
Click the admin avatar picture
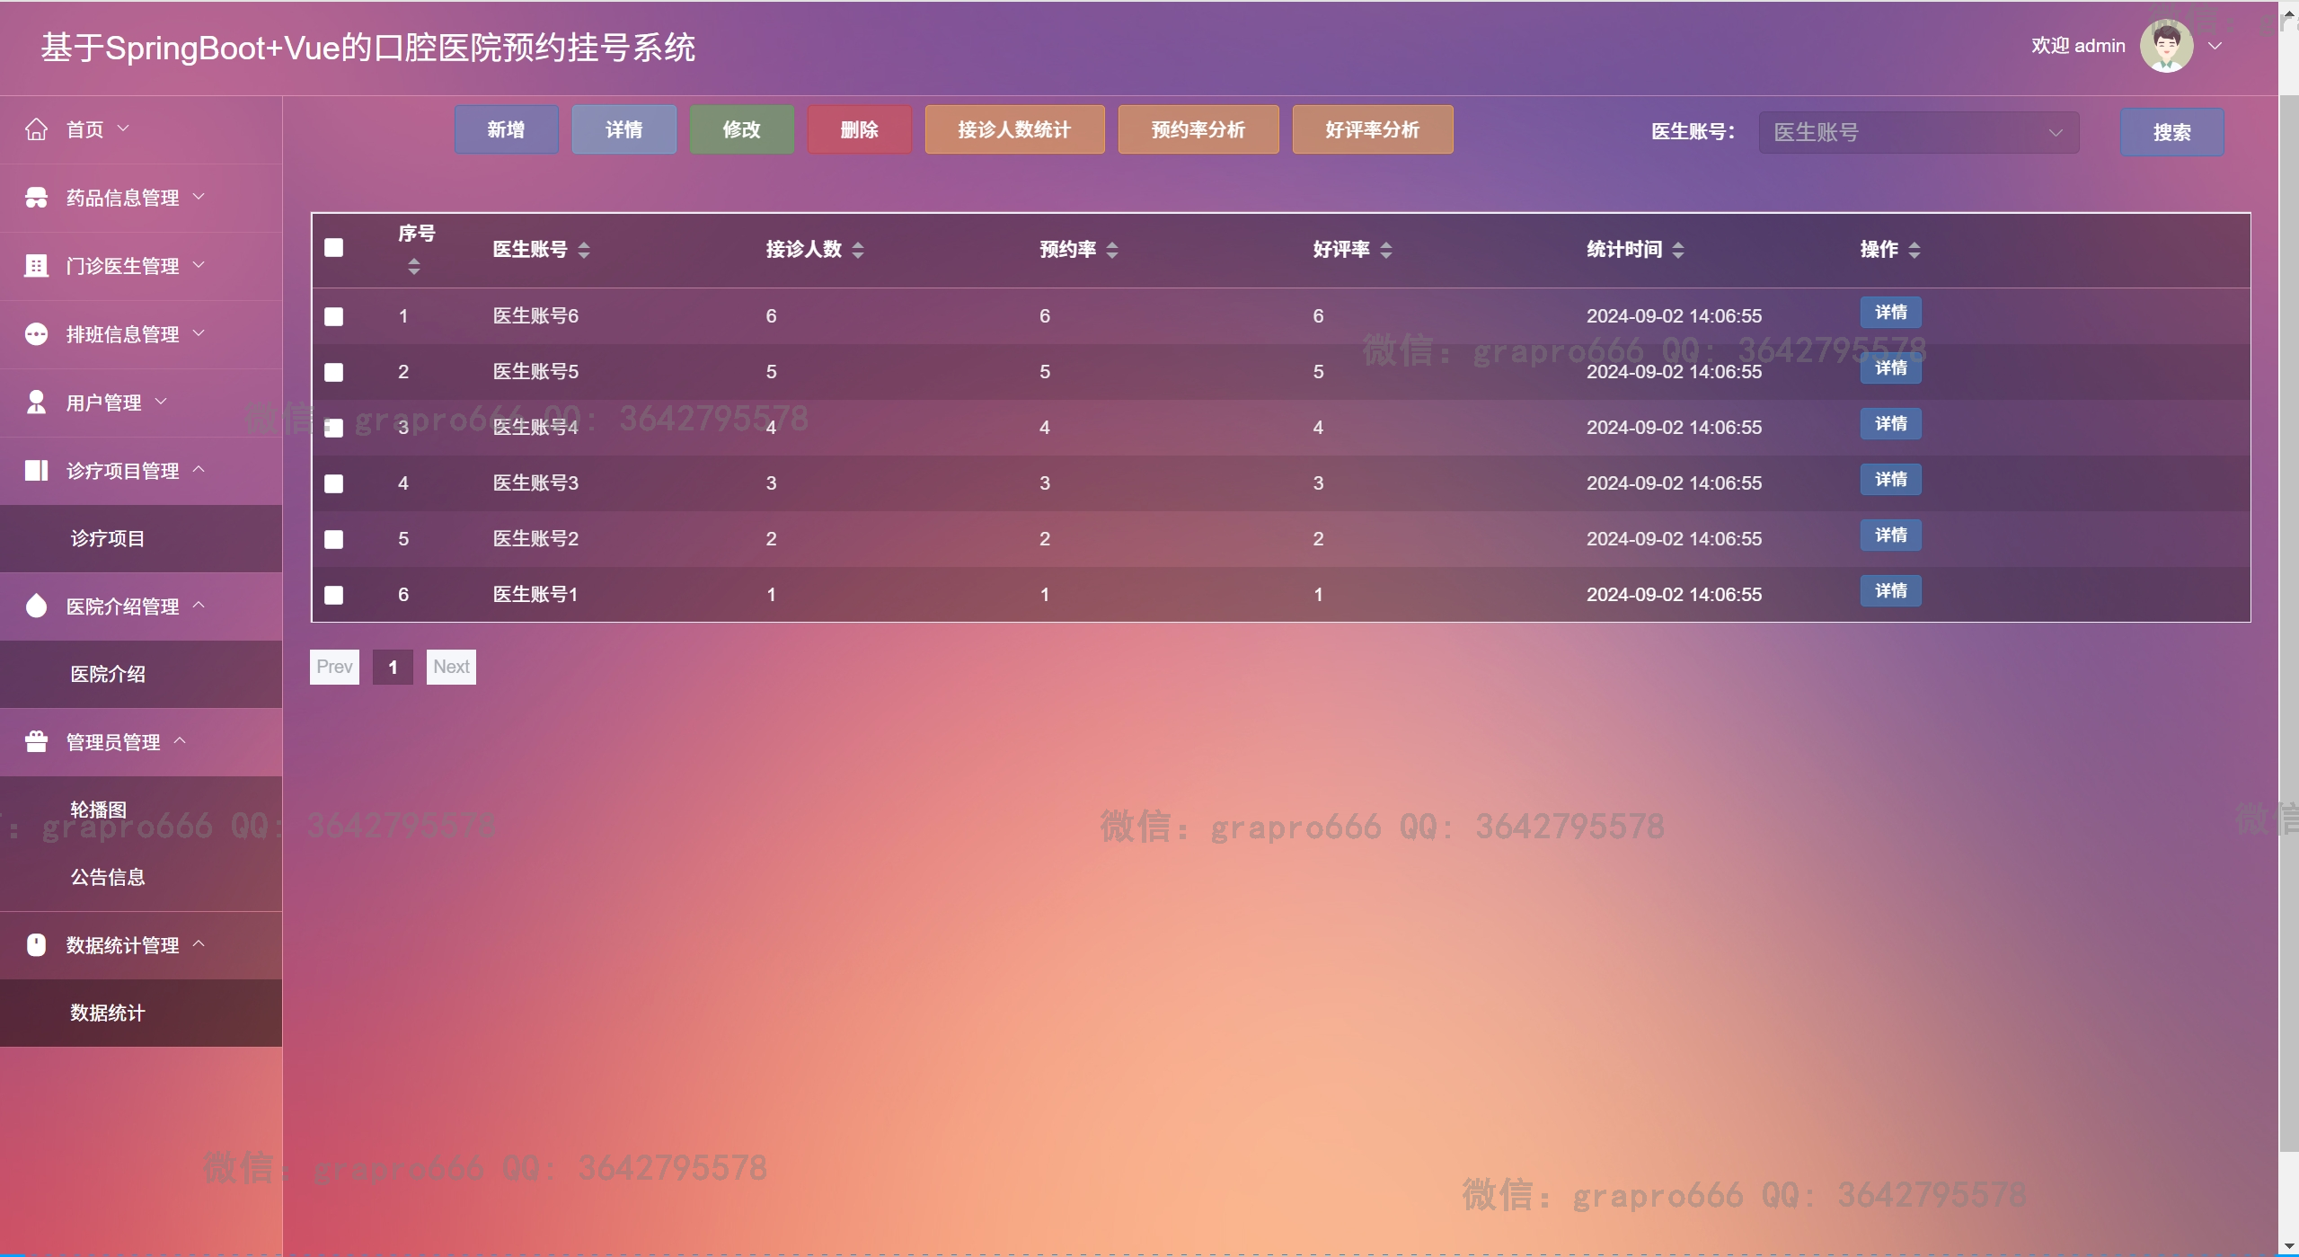(2166, 46)
